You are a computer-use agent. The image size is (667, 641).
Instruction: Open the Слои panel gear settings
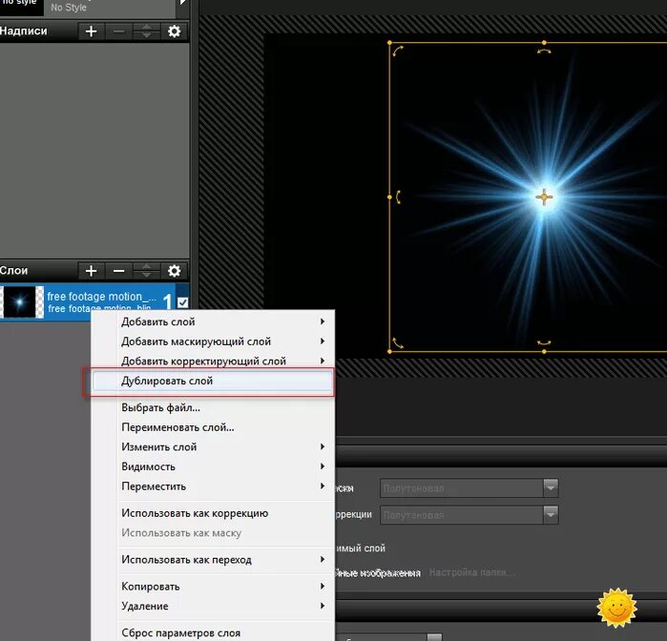click(174, 271)
